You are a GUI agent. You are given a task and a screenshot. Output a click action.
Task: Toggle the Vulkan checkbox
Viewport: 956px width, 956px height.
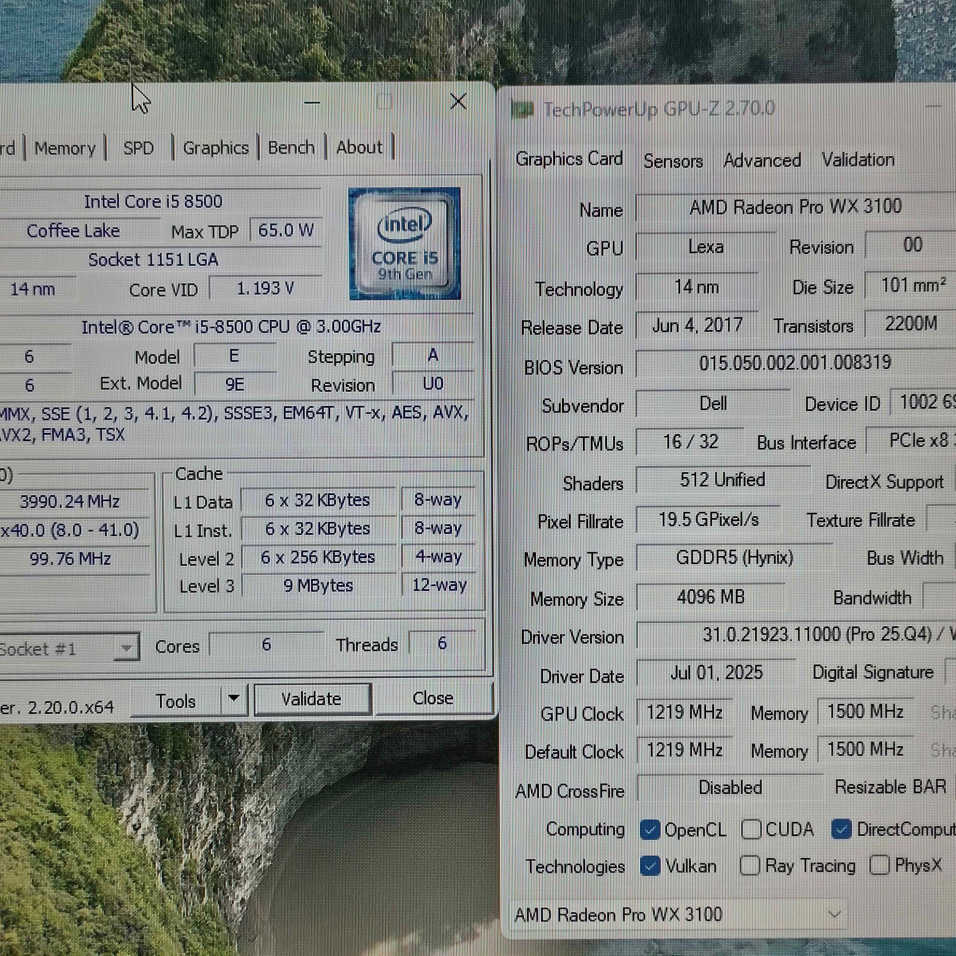650,866
